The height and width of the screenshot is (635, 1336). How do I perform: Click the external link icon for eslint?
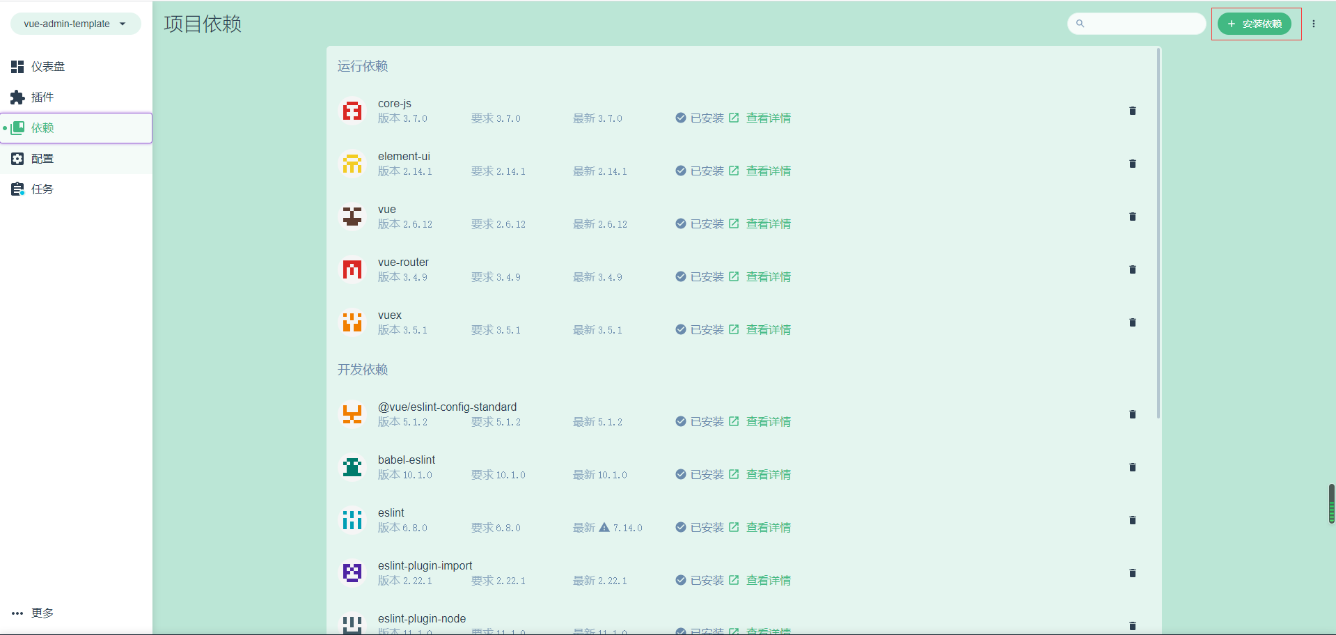point(734,527)
